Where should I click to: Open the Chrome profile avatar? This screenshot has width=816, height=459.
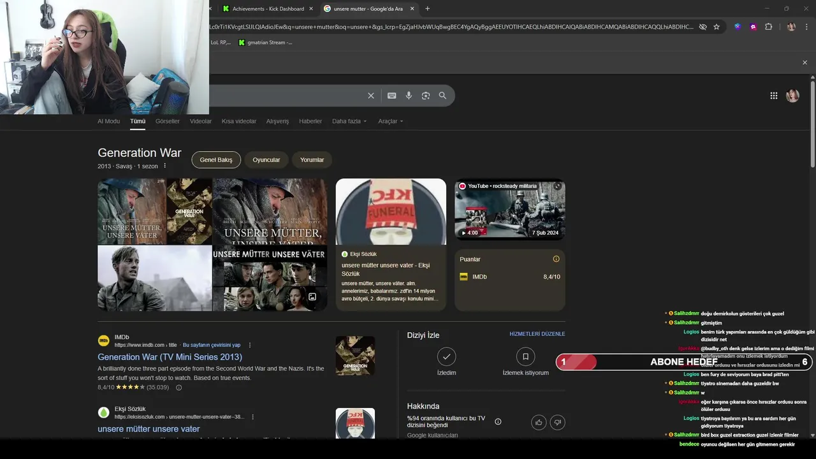[791, 27]
